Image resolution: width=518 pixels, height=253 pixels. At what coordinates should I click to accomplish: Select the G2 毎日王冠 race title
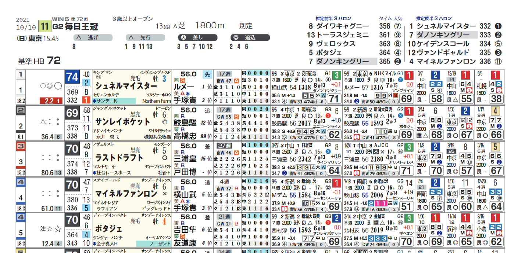(75, 27)
